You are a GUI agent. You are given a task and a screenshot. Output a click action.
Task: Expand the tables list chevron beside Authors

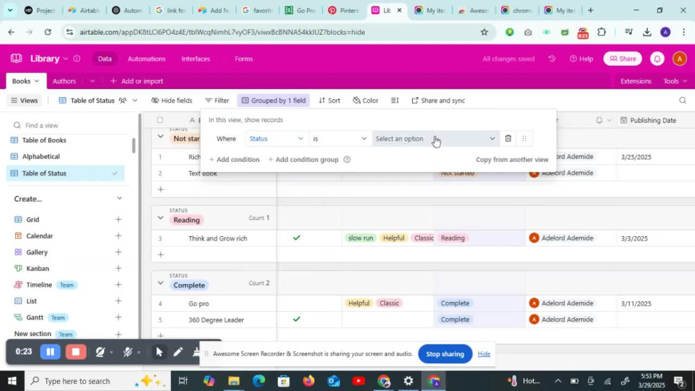pos(92,81)
